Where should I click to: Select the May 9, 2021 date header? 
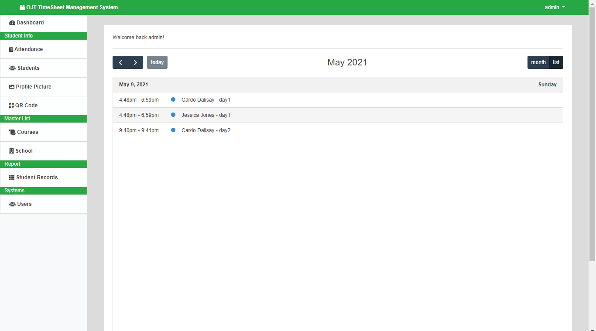coord(134,84)
